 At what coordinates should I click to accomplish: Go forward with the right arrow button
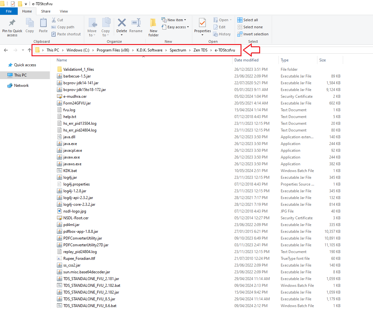[15, 50]
